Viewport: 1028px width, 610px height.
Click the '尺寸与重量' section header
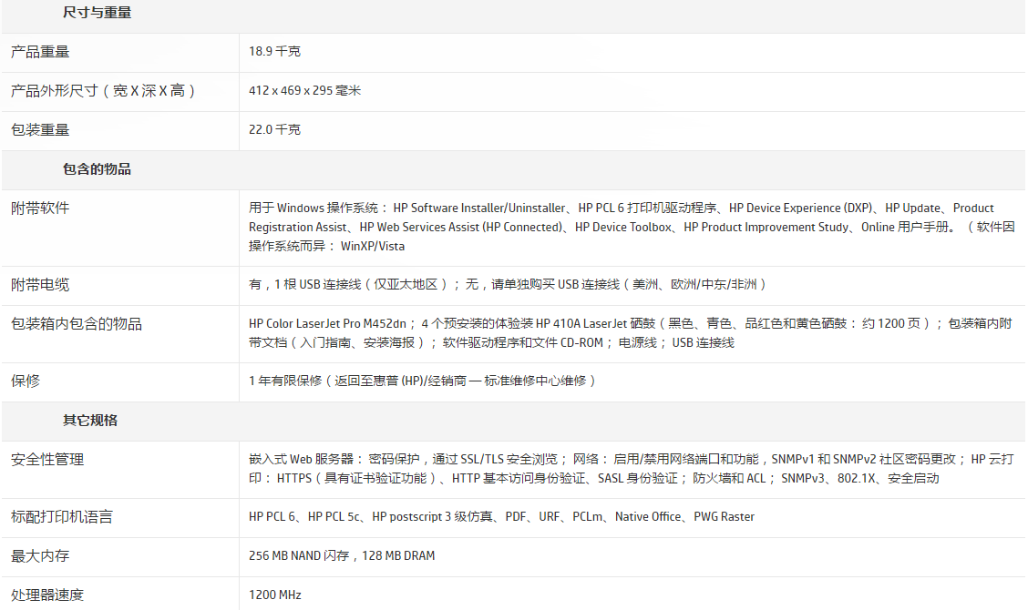coord(97,13)
